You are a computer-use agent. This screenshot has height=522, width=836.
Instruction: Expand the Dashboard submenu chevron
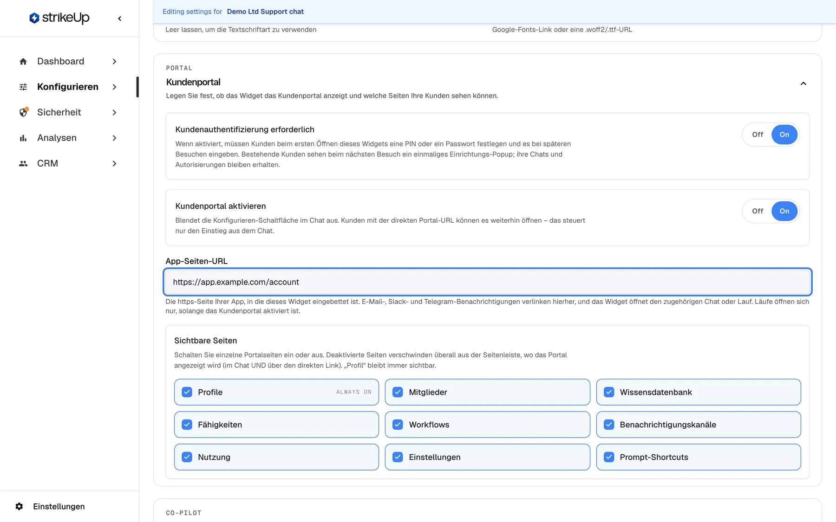point(114,61)
